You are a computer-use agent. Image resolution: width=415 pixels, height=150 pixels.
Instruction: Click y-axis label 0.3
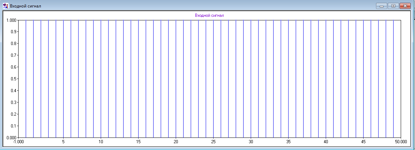click(13, 102)
